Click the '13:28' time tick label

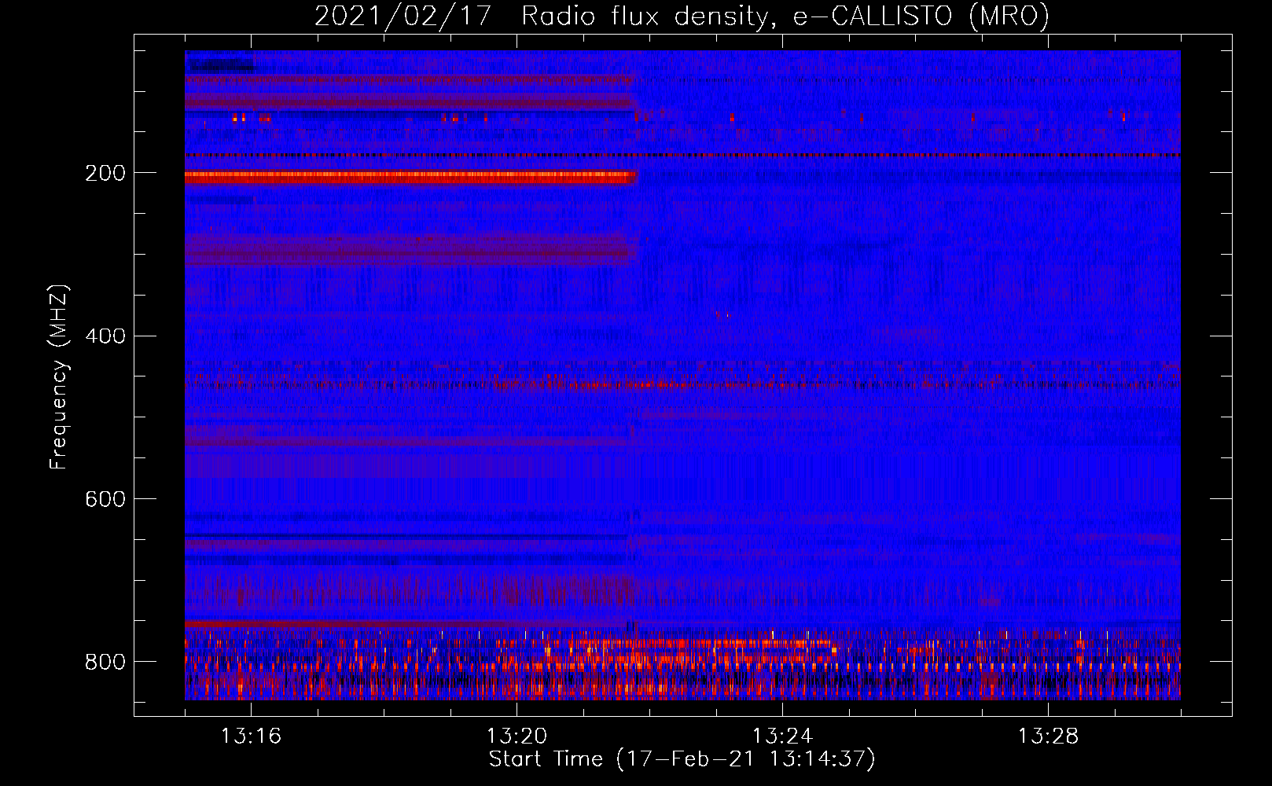[x=1048, y=736]
